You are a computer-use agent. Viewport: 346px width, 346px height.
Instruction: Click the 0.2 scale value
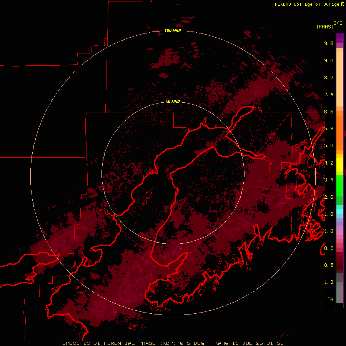[329, 248]
